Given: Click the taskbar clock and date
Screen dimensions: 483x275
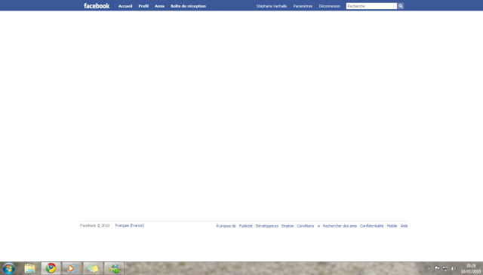Looking at the screenshot, I should [x=471, y=268].
